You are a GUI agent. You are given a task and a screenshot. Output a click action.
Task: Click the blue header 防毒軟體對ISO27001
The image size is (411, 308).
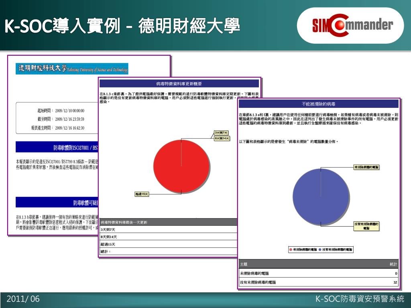(x=57, y=147)
